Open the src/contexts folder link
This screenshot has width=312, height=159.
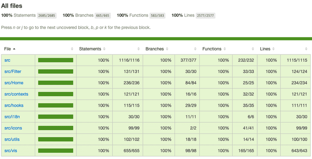[16, 94]
